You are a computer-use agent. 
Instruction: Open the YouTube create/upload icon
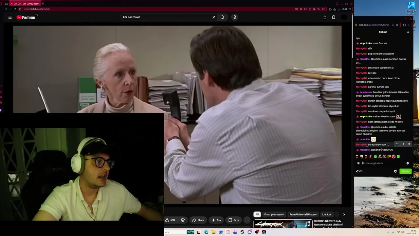tap(325, 17)
